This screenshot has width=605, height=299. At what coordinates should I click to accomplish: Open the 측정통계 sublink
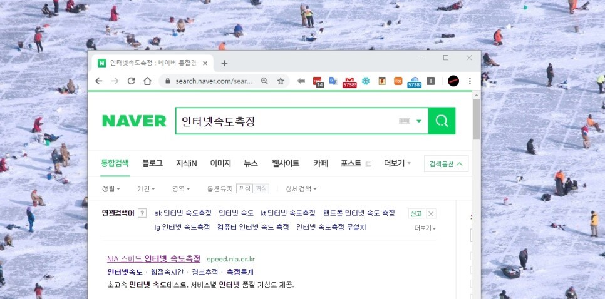point(240,272)
